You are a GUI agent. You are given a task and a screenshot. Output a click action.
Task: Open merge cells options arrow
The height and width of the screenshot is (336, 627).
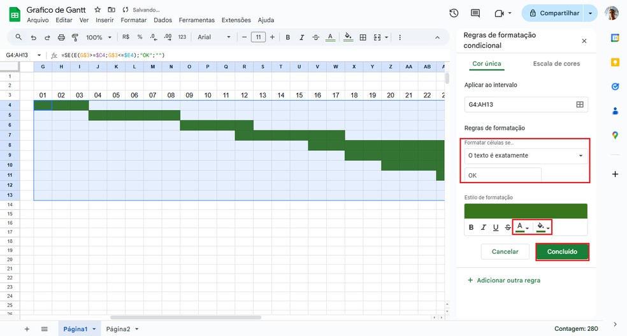(386, 37)
